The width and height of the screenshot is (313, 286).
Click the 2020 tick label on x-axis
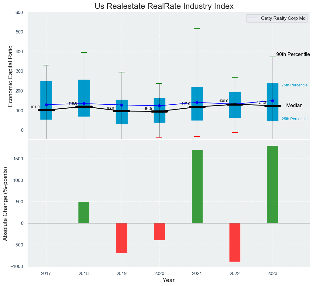159,274
